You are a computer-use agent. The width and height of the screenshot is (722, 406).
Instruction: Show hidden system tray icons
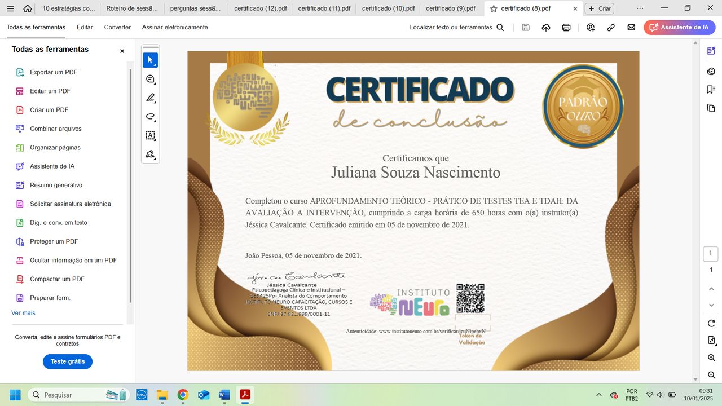point(598,395)
